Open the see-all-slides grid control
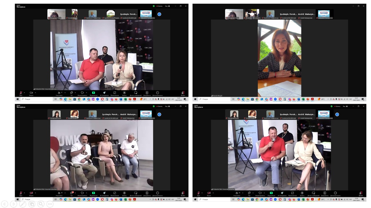 (x=32, y=204)
